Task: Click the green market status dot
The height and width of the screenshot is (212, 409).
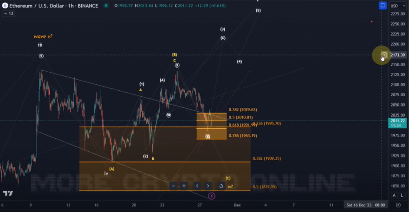Action: (106, 6)
